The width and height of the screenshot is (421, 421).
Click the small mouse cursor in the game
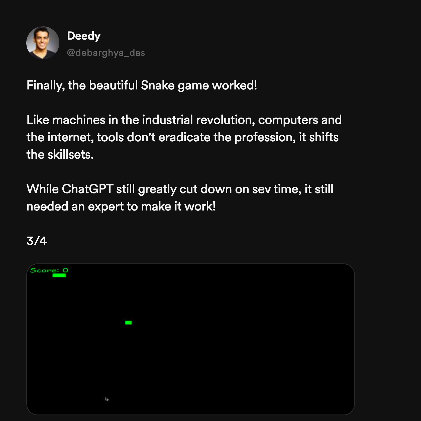pos(107,399)
